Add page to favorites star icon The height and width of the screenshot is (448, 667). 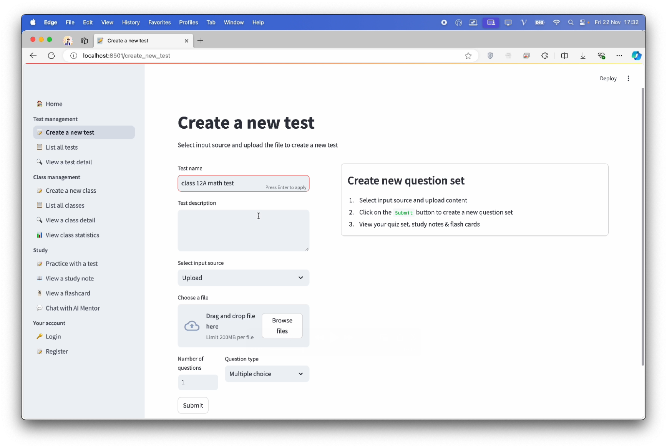(468, 56)
